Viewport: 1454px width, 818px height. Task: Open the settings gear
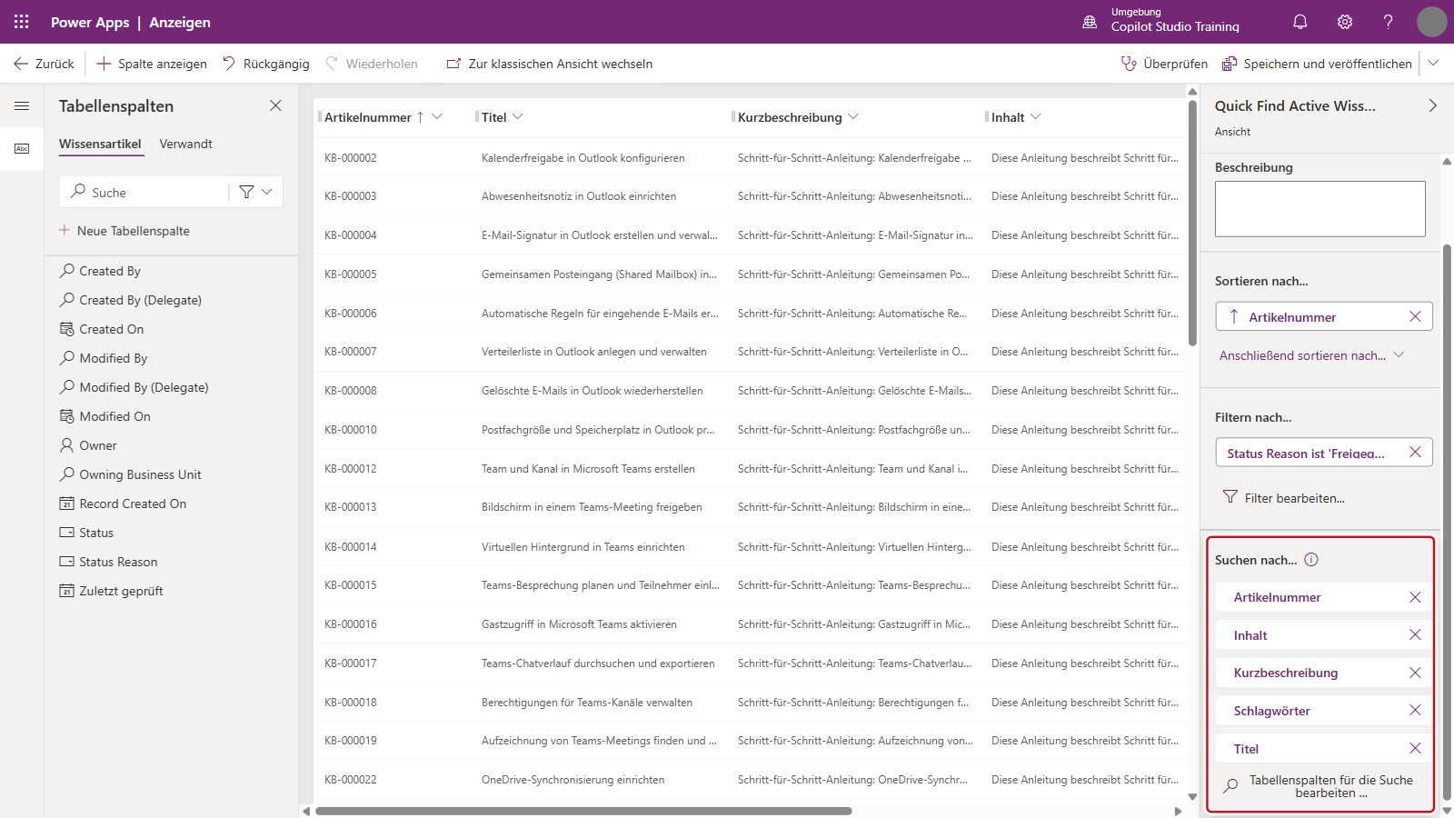[1345, 22]
